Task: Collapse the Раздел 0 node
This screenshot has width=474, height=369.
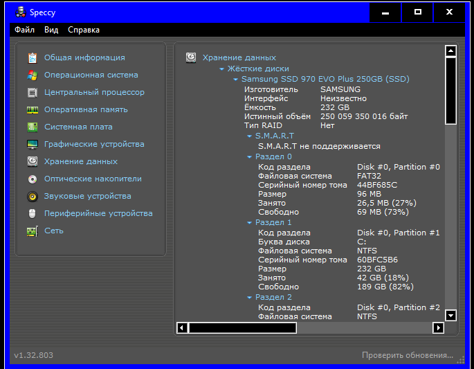Action: click(x=249, y=157)
